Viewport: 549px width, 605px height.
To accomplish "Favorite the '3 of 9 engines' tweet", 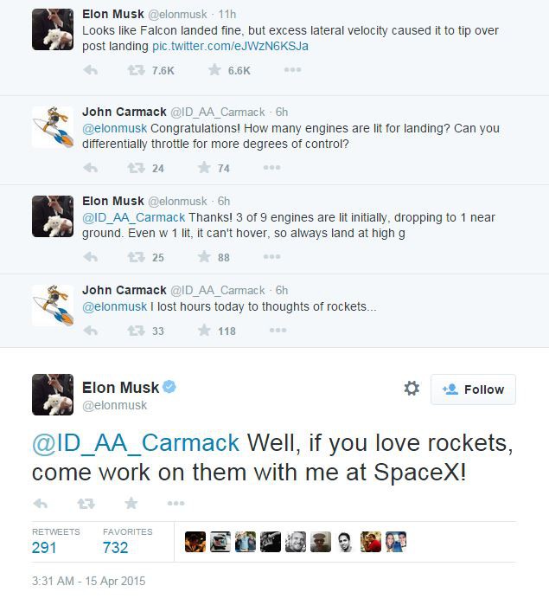I will point(205,257).
